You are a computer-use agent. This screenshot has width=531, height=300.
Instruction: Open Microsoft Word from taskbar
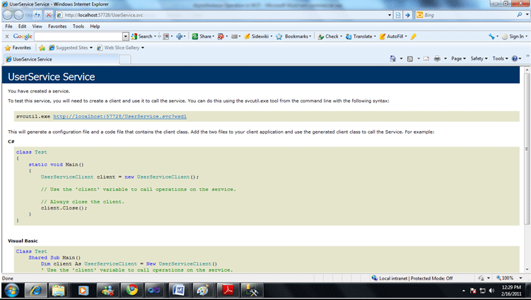point(178,291)
